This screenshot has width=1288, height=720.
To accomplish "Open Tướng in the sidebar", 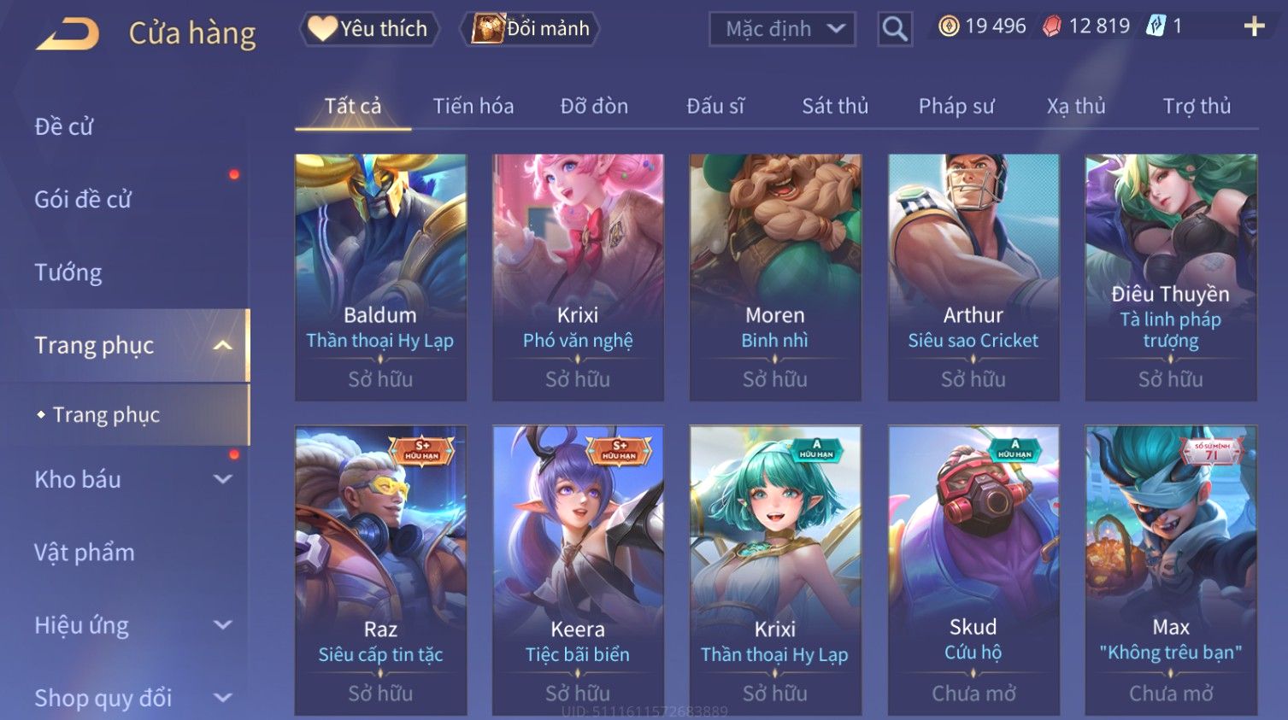I will click(68, 272).
